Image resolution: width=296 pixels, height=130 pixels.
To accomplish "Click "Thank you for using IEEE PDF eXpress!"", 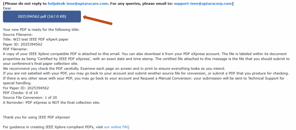I will coord(36,117).
